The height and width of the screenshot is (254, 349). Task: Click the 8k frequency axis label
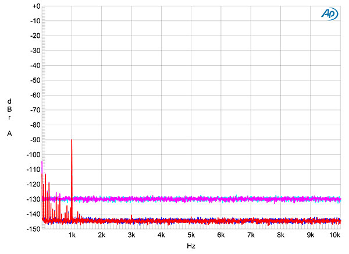pyautogui.click(x=281, y=235)
